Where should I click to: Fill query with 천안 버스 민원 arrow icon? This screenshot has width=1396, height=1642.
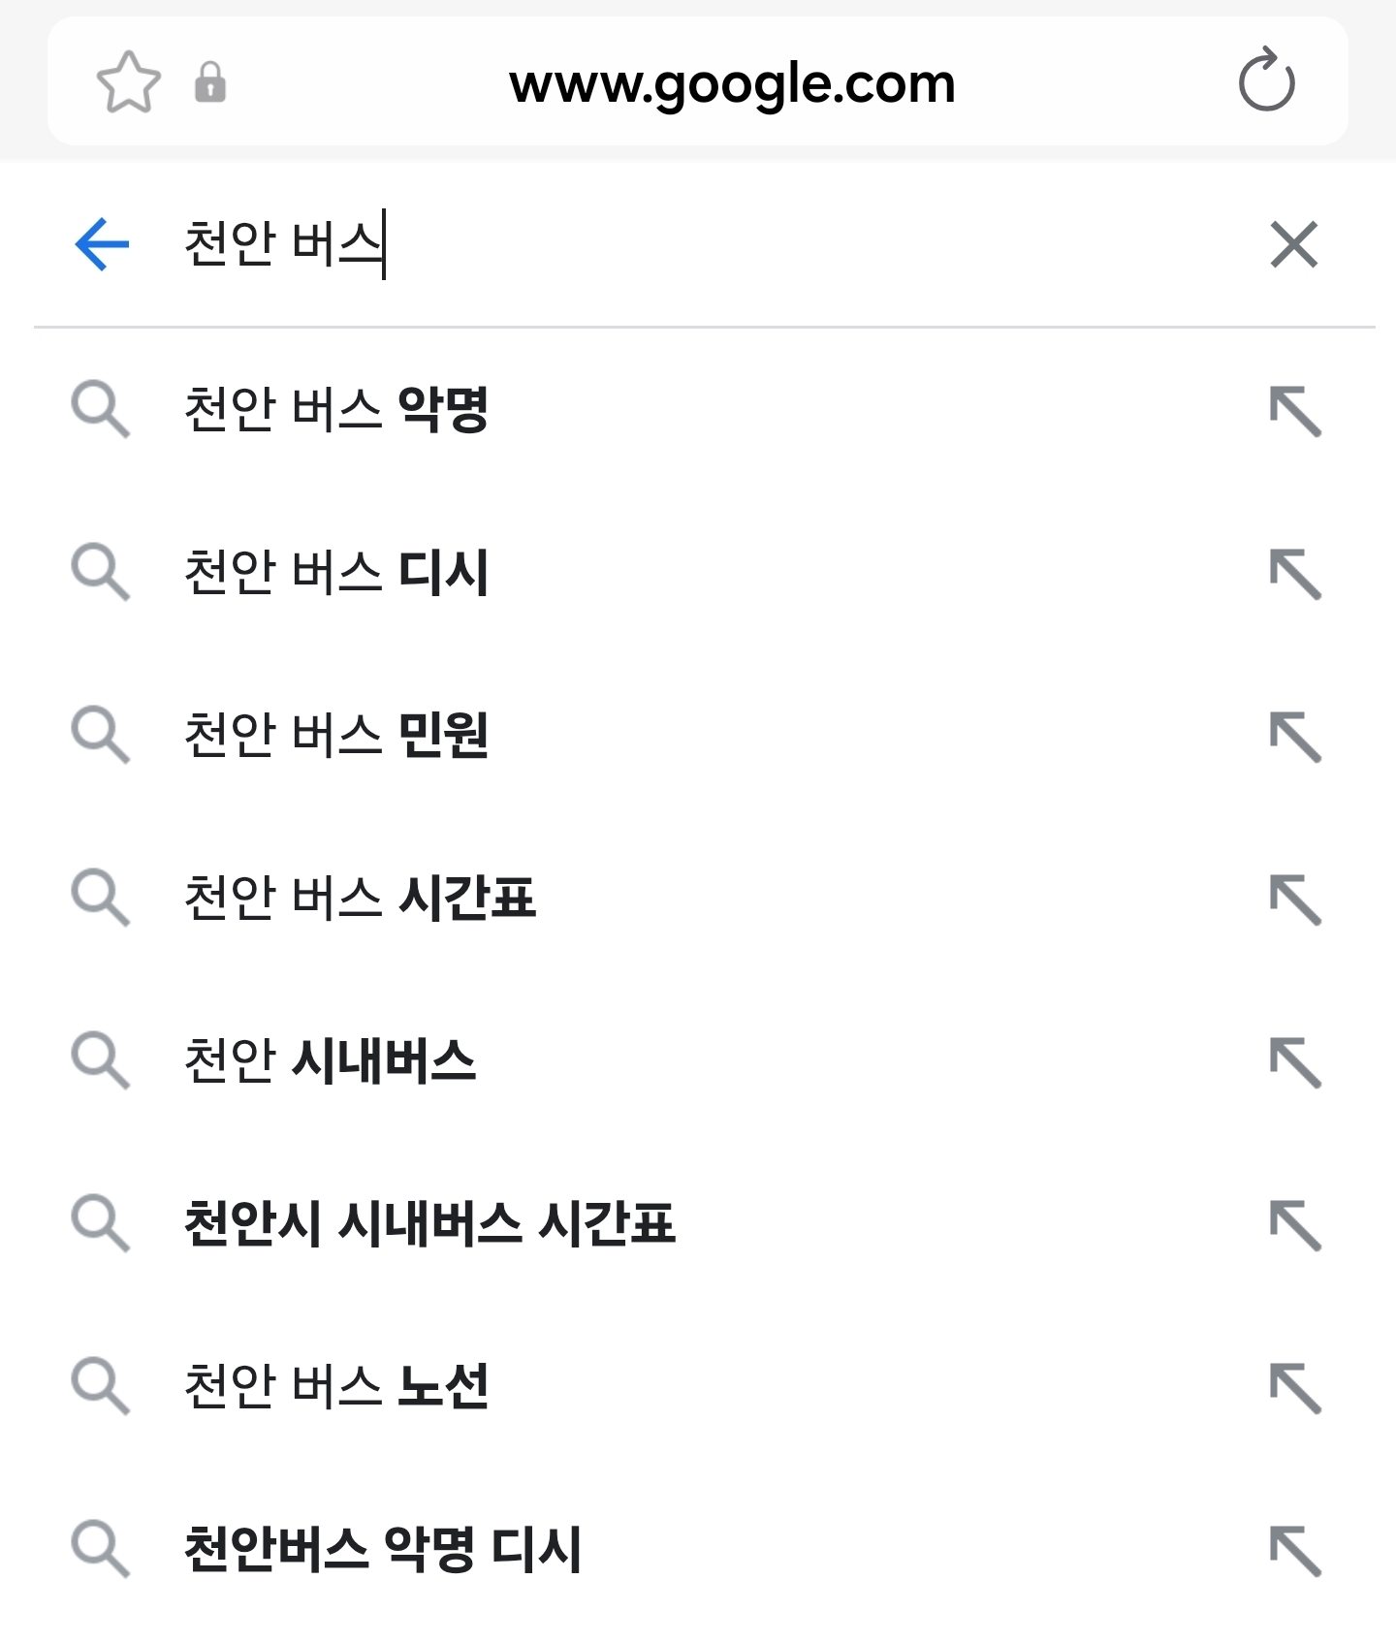coord(1295,738)
